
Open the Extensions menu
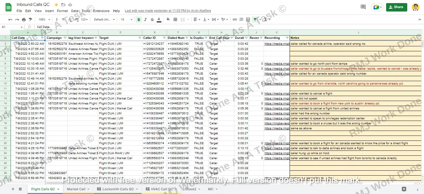[101, 11]
